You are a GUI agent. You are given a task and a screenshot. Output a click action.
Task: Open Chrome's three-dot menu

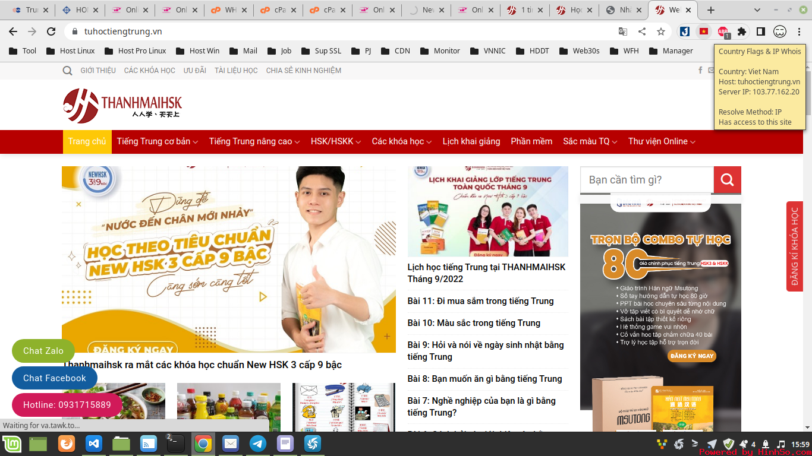[x=800, y=31]
